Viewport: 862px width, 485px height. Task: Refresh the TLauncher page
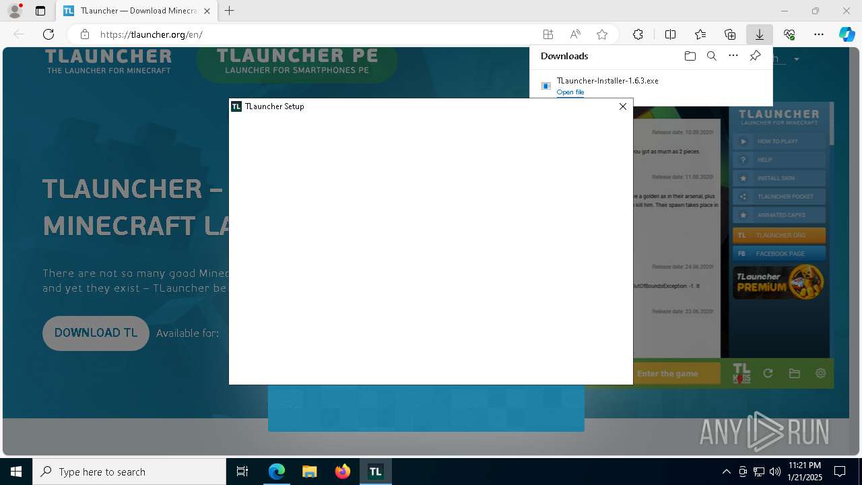[x=48, y=34]
